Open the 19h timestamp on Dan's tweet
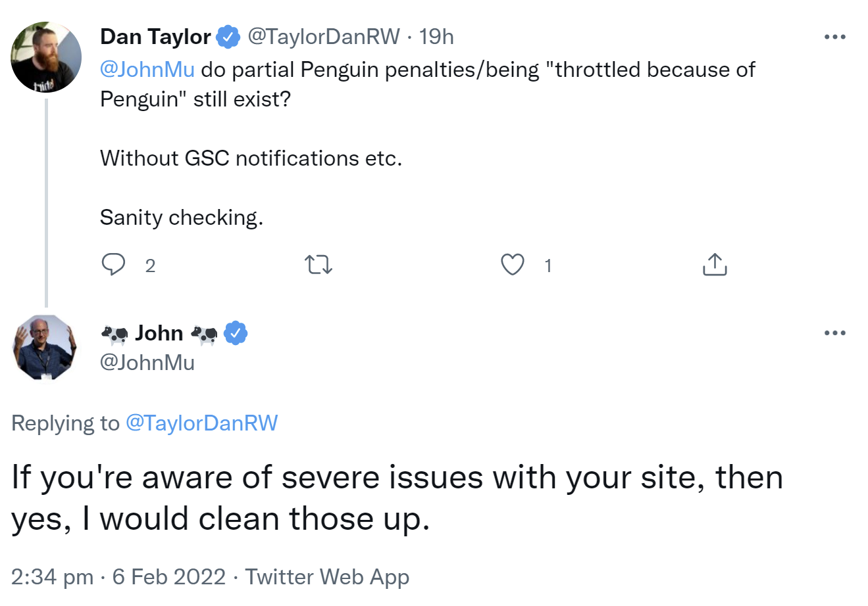This screenshot has width=868, height=606. [x=436, y=37]
